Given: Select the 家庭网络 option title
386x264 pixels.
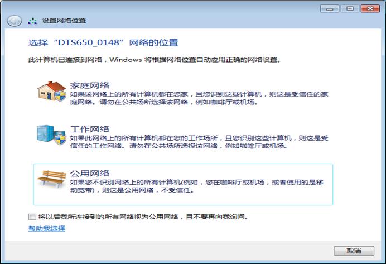Looking at the screenshot, I should pyautogui.click(x=90, y=85).
